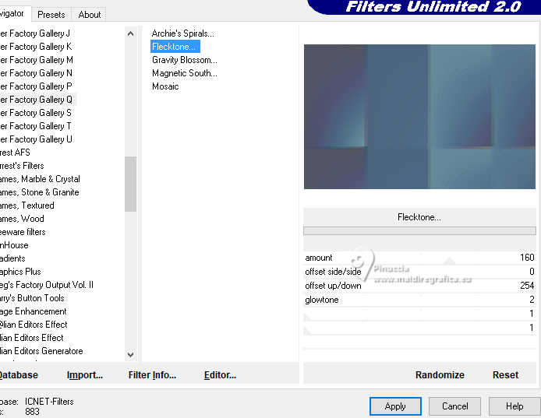The image size is (541, 418).
Task: Select Frames, Textured category
Action: click(27, 205)
